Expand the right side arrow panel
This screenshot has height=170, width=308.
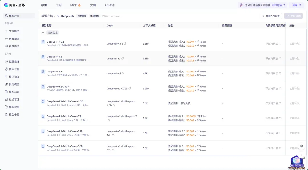tap(301, 155)
